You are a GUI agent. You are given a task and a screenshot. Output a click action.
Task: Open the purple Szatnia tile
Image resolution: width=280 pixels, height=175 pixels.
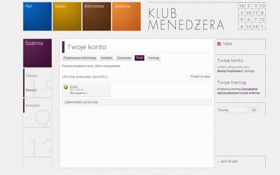(37, 53)
